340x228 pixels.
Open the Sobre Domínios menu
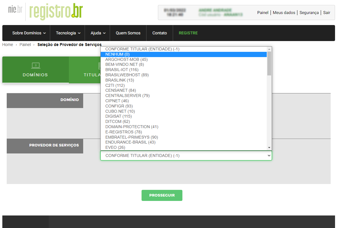(x=29, y=33)
